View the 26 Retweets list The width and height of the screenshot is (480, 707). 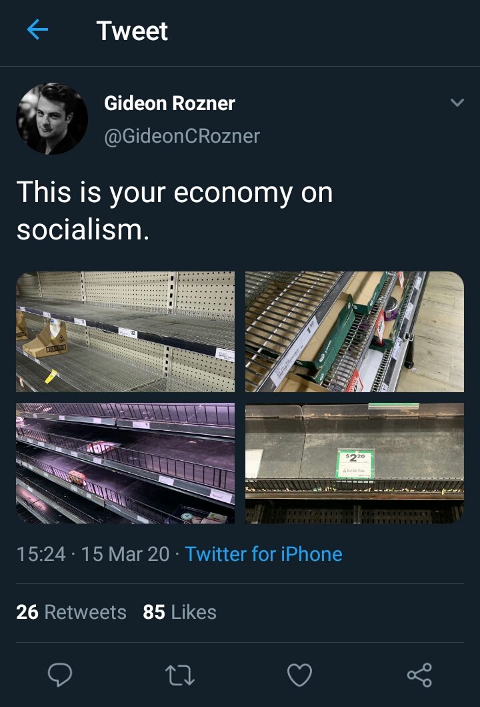coord(71,612)
